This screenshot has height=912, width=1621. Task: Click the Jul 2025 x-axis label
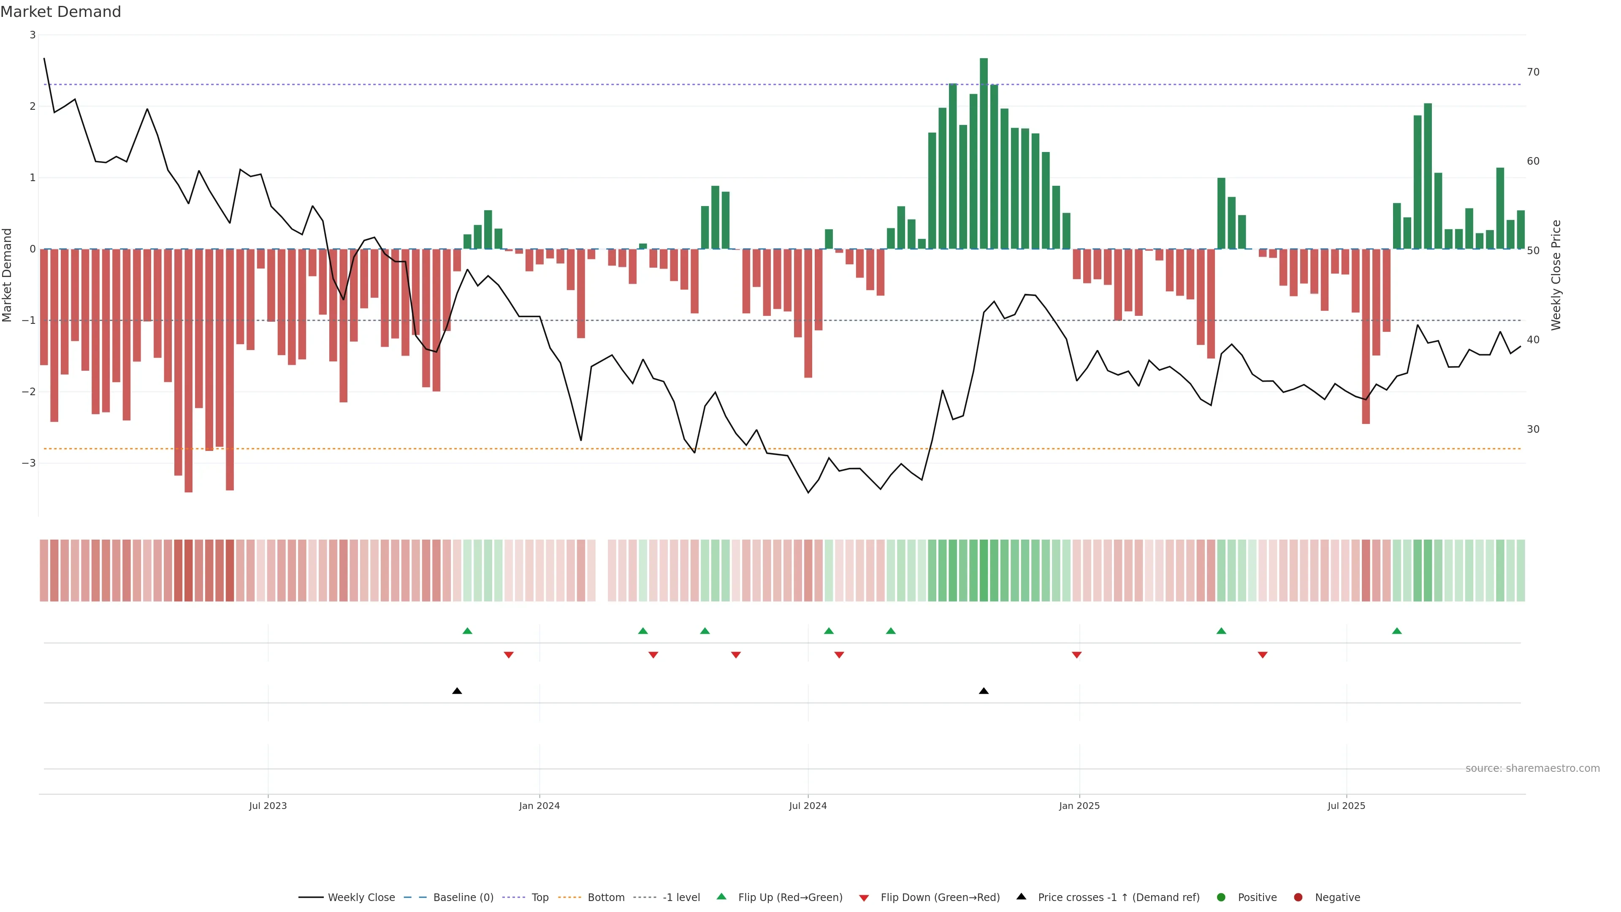click(x=1346, y=806)
